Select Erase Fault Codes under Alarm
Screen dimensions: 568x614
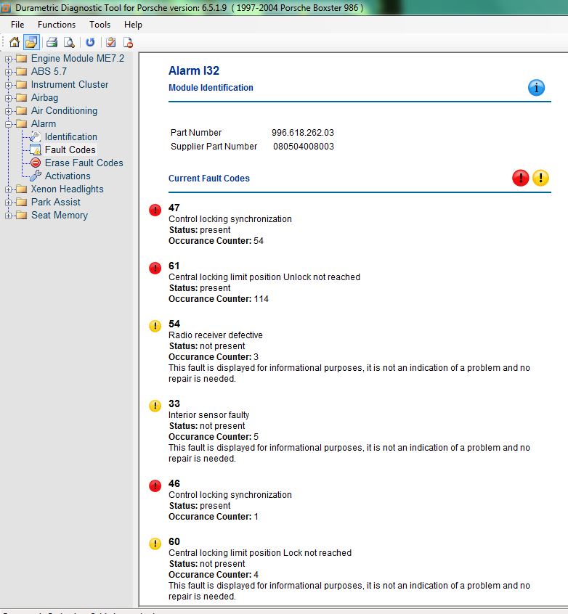pyautogui.click(x=84, y=163)
